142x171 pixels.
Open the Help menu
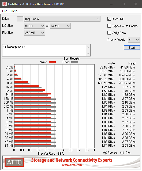[14, 11]
